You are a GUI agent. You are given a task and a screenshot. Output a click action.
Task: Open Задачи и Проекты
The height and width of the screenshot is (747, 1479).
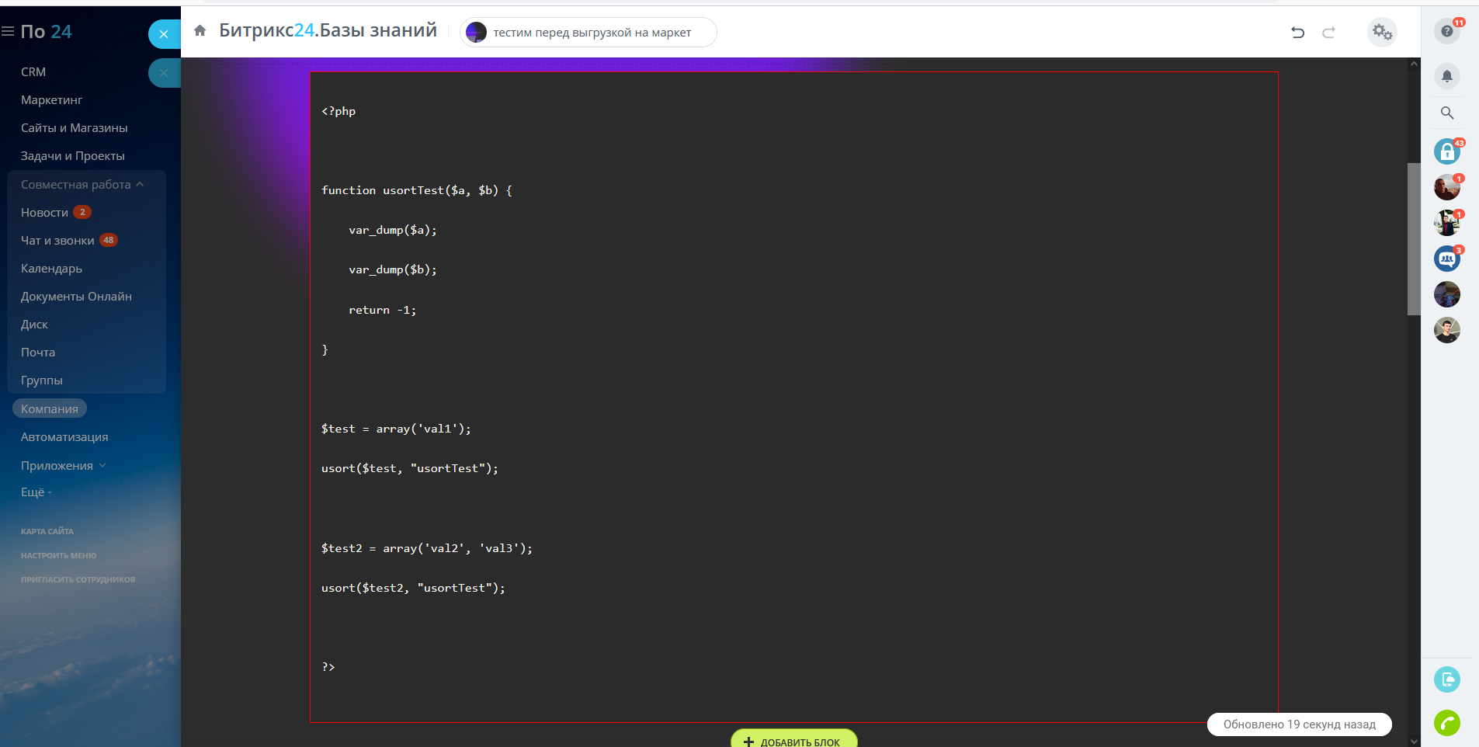(72, 155)
